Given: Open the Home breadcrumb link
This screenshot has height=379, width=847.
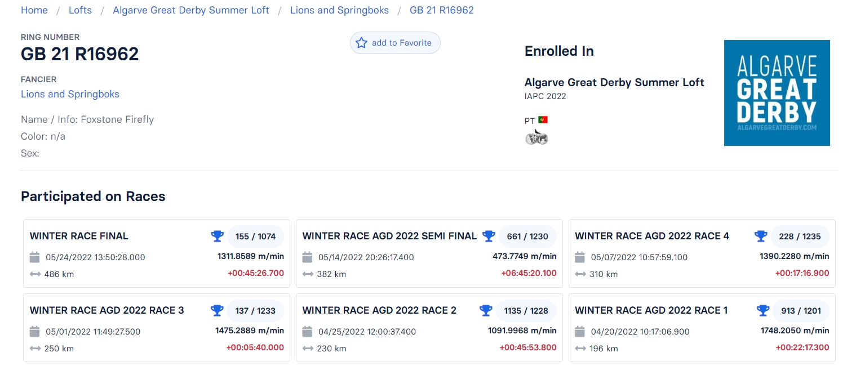Looking at the screenshot, I should pos(34,10).
